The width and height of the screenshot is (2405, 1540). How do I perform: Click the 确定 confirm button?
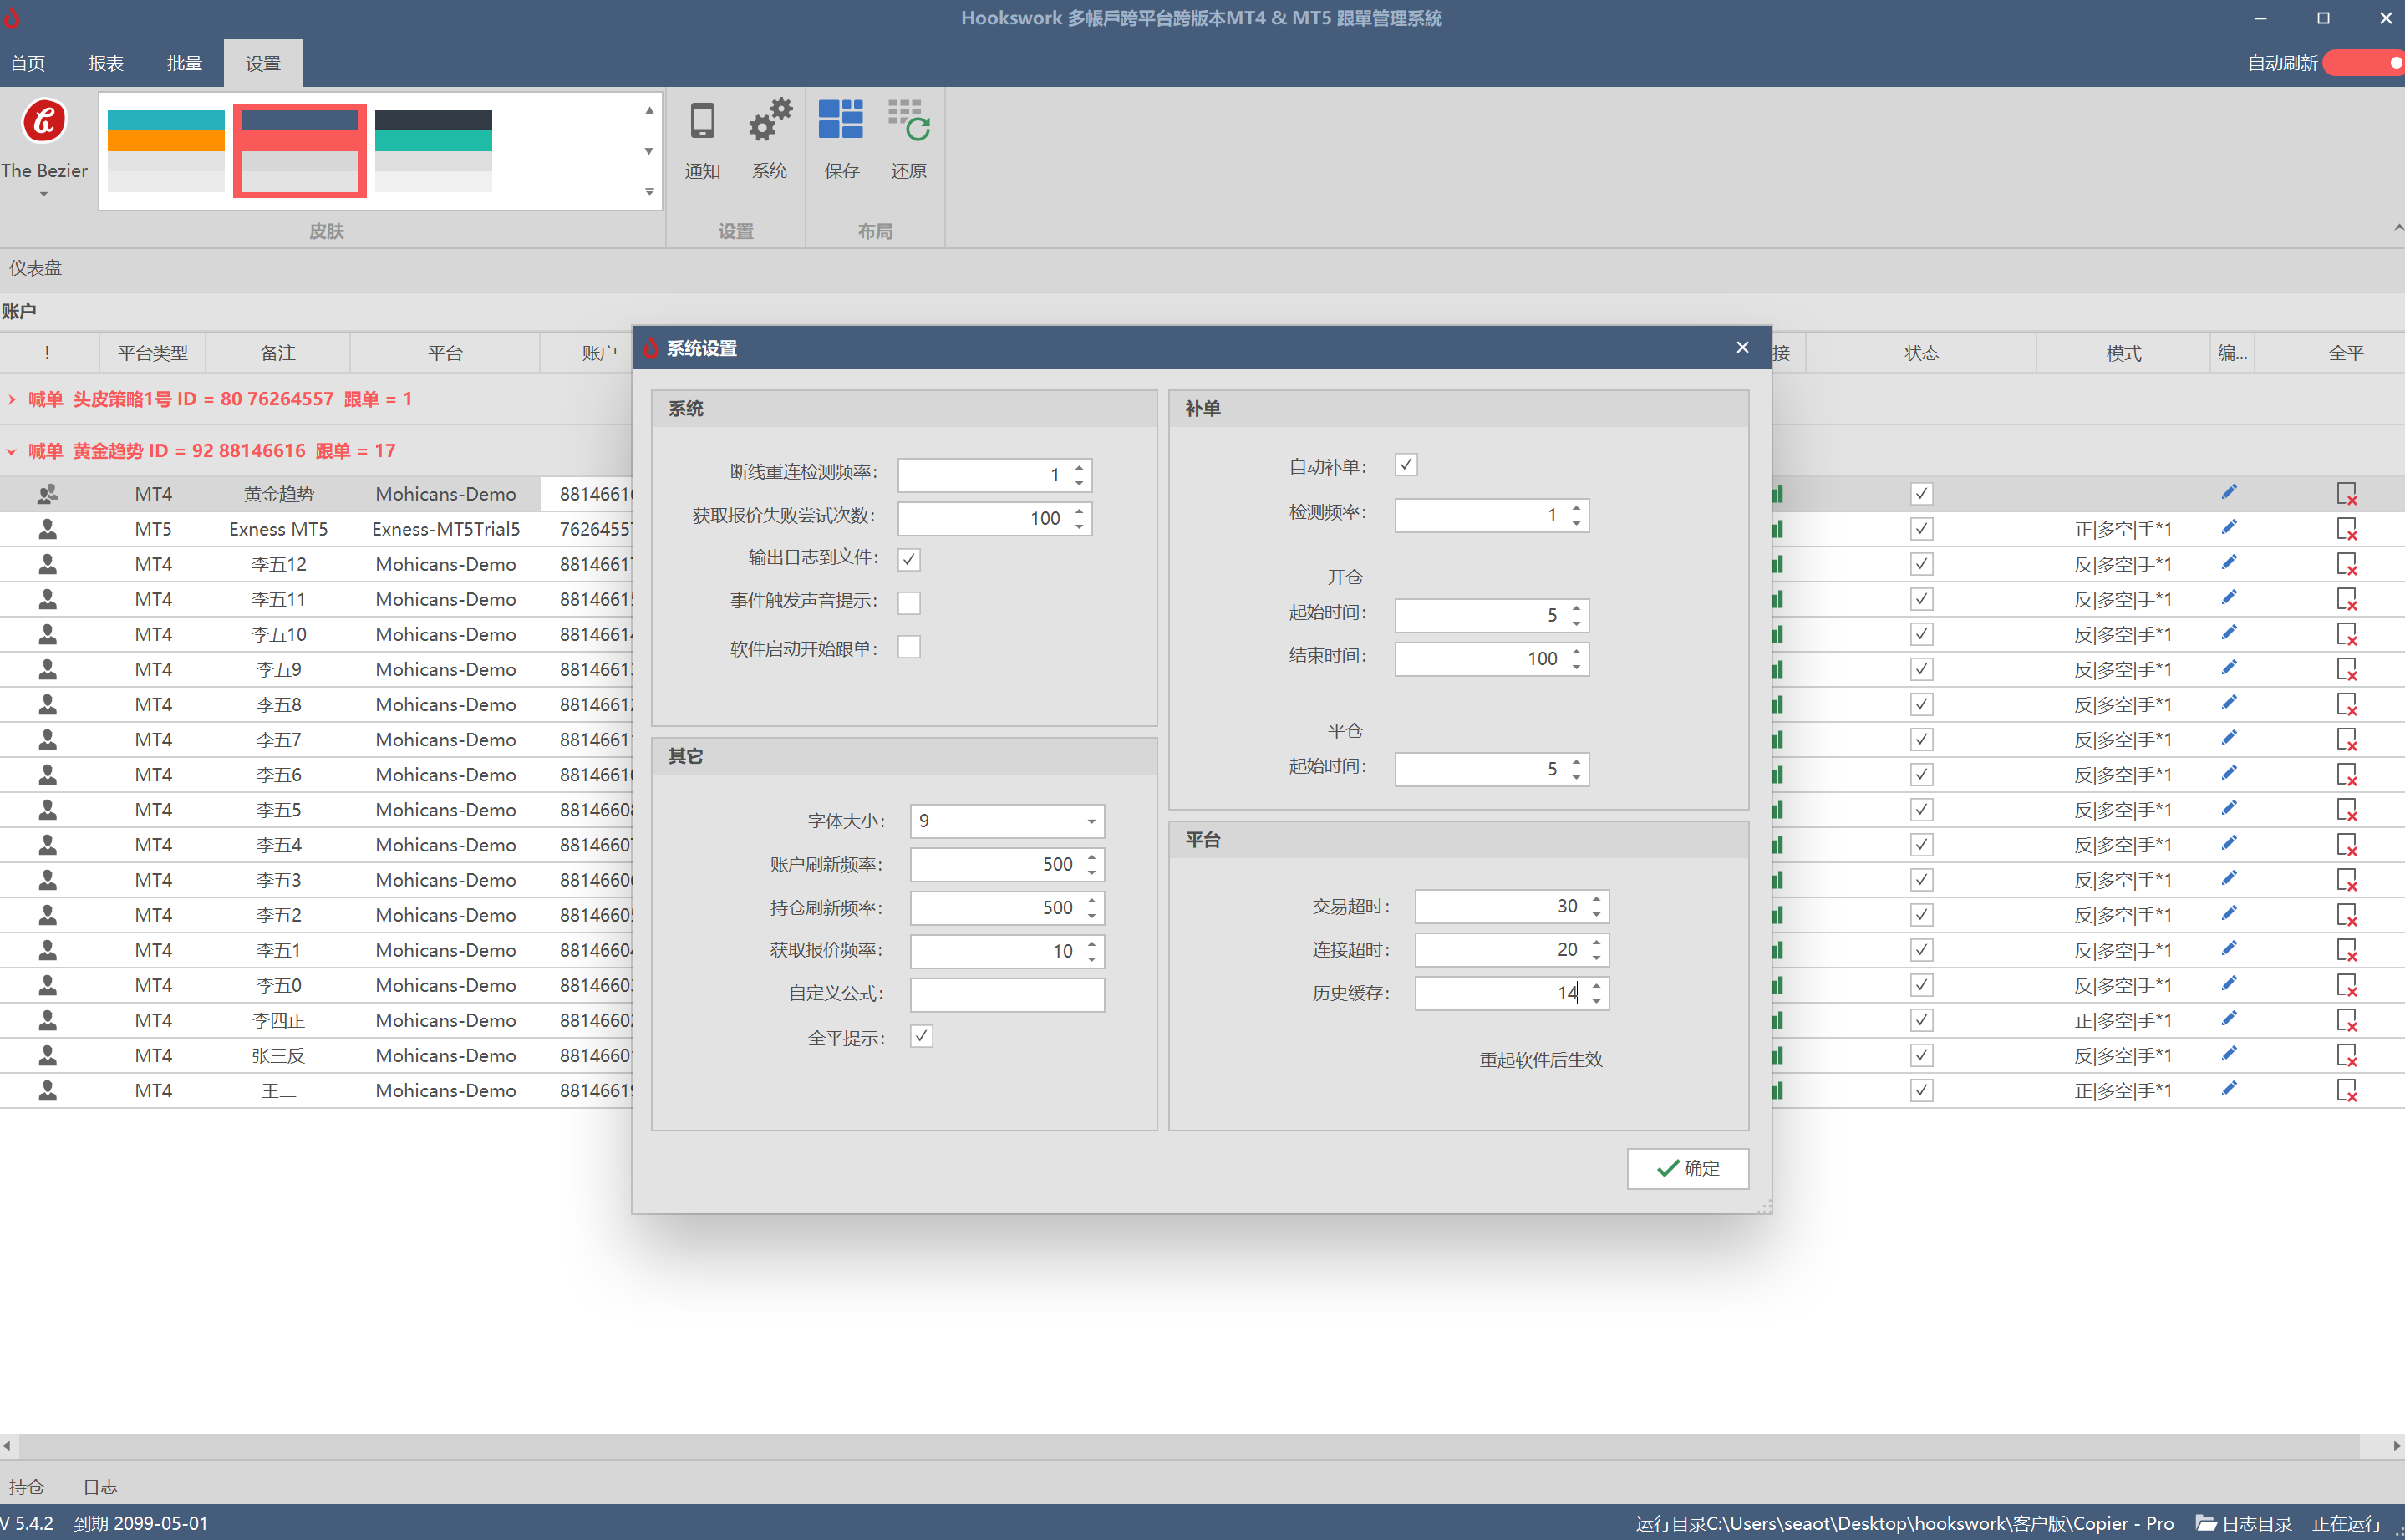pos(1687,1168)
